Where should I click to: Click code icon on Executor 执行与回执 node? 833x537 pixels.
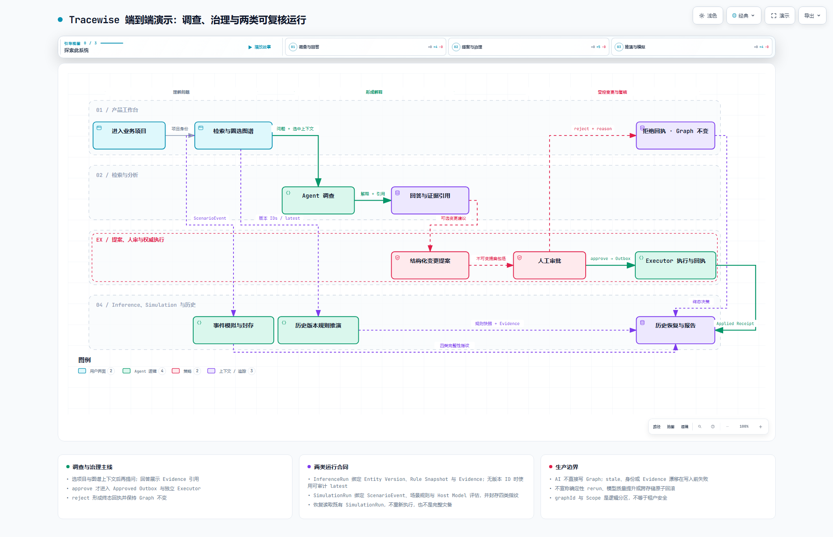click(x=641, y=258)
